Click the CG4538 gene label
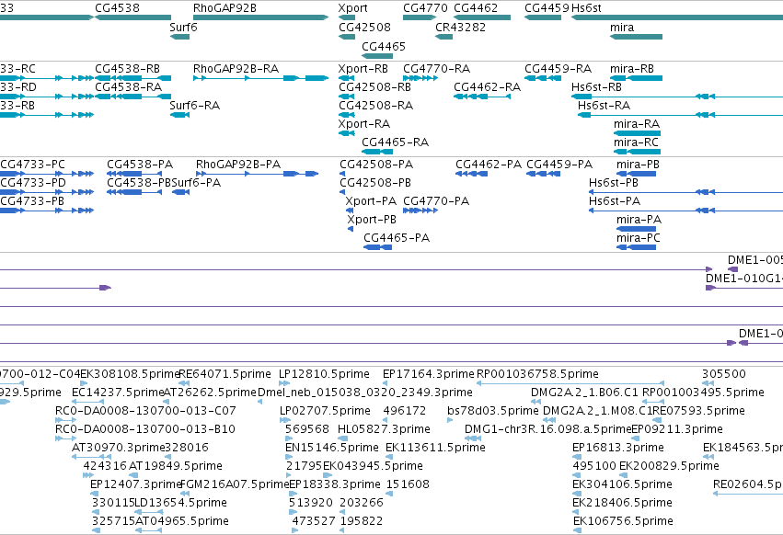783x535 pixels. [x=118, y=8]
